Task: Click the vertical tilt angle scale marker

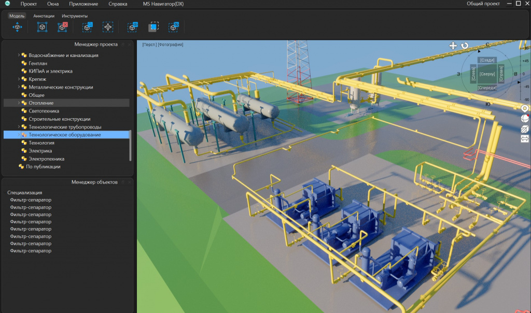Action: 519,82
